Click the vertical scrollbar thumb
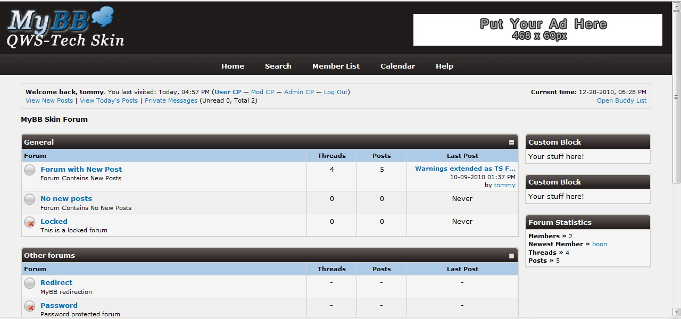Screen dimensions: 681x319 (676, 97)
